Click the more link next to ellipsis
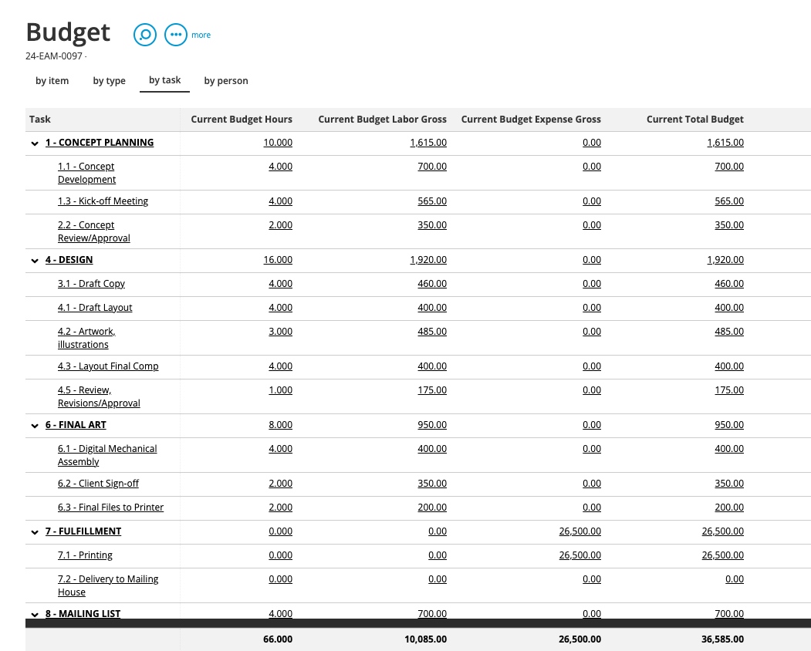 pos(201,35)
